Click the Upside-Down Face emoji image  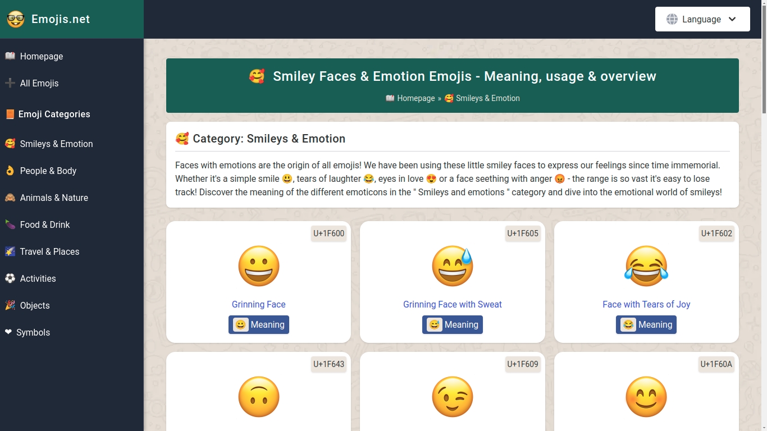(x=259, y=397)
